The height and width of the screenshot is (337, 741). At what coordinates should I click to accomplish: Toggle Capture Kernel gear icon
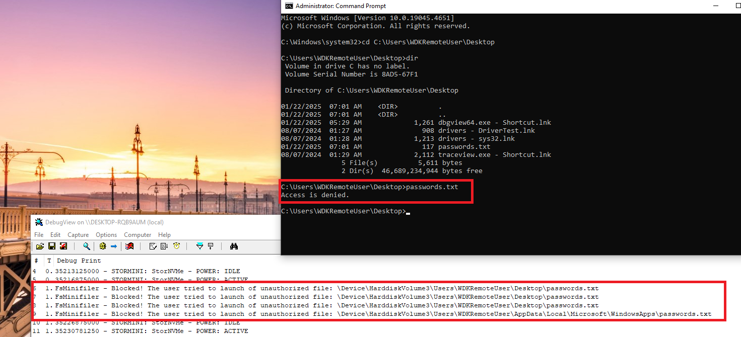coord(103,246)
